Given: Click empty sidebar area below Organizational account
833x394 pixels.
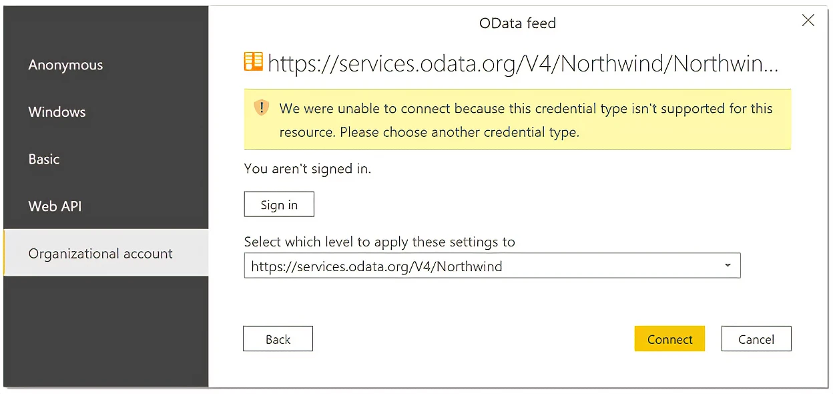Looking at the screenshot, I should click(105, 331).
